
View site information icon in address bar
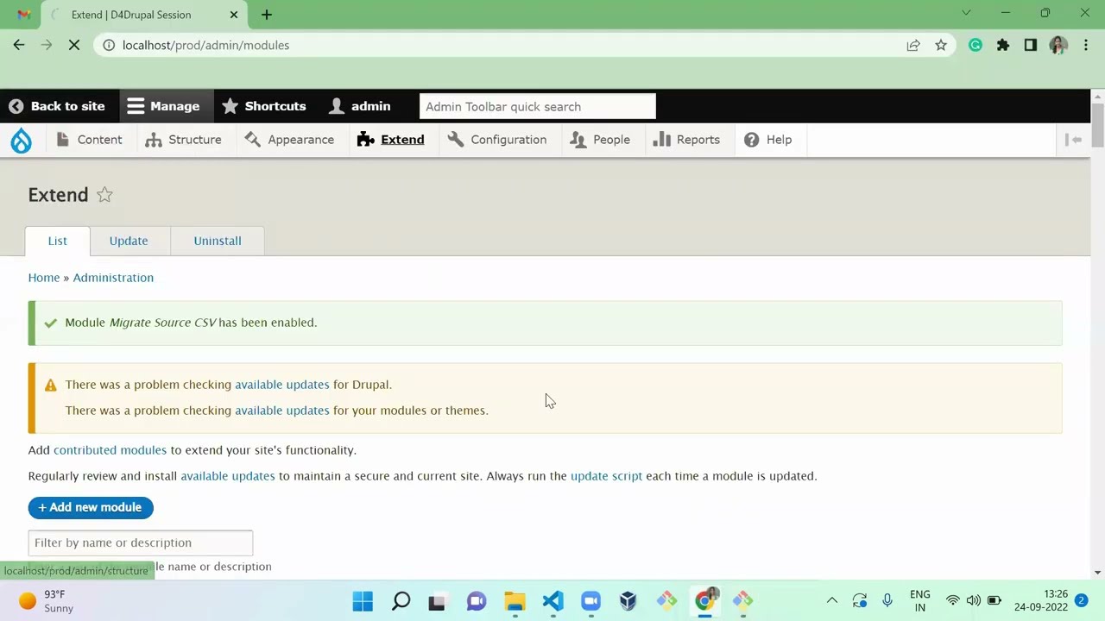pos(109,45)
